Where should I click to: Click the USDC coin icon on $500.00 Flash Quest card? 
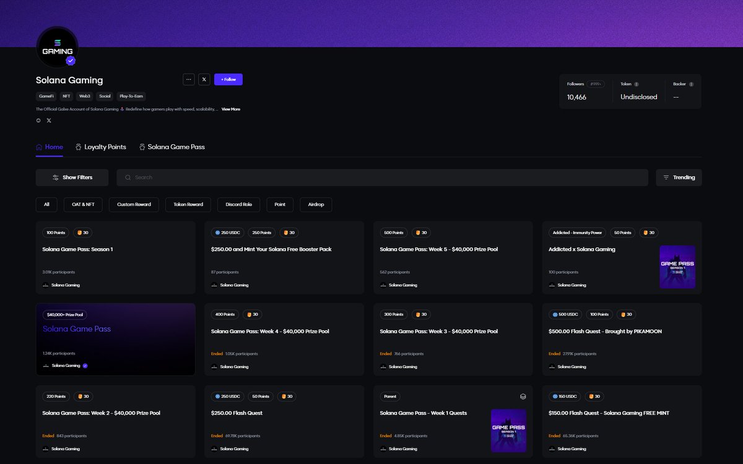[x=555, y=314]
